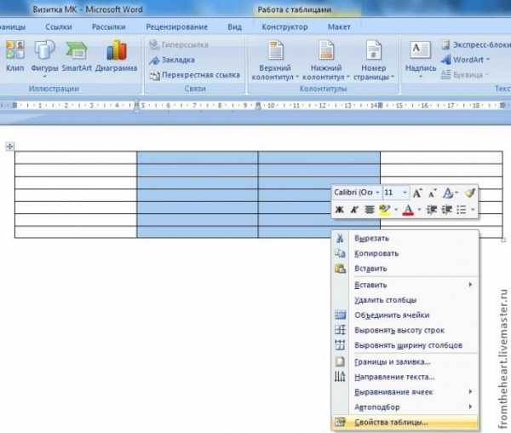511x433 pixels.
Task: Open the Фигуры shapes gallery
Action: click(43, 55)
